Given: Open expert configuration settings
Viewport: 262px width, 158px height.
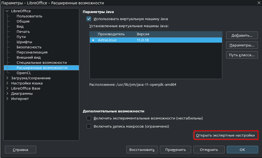Looking at the screenshot, I should coord(226,135).
